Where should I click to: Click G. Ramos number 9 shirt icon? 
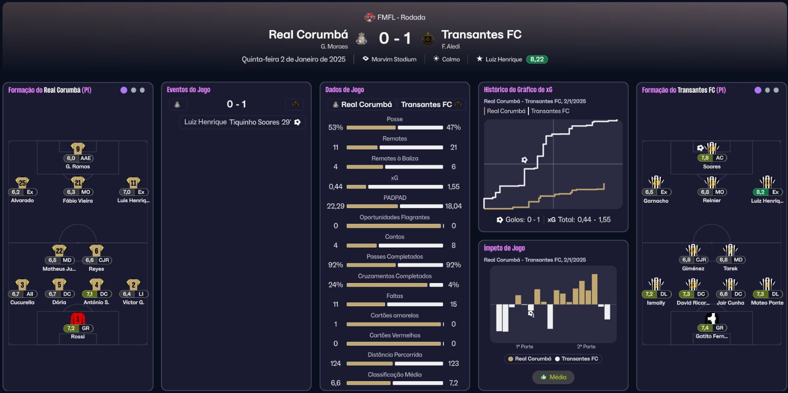pyautogui.click(x=78, y=148)
